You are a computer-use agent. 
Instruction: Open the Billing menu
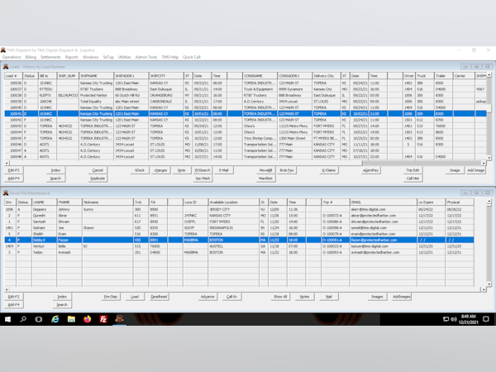[31, 57]
